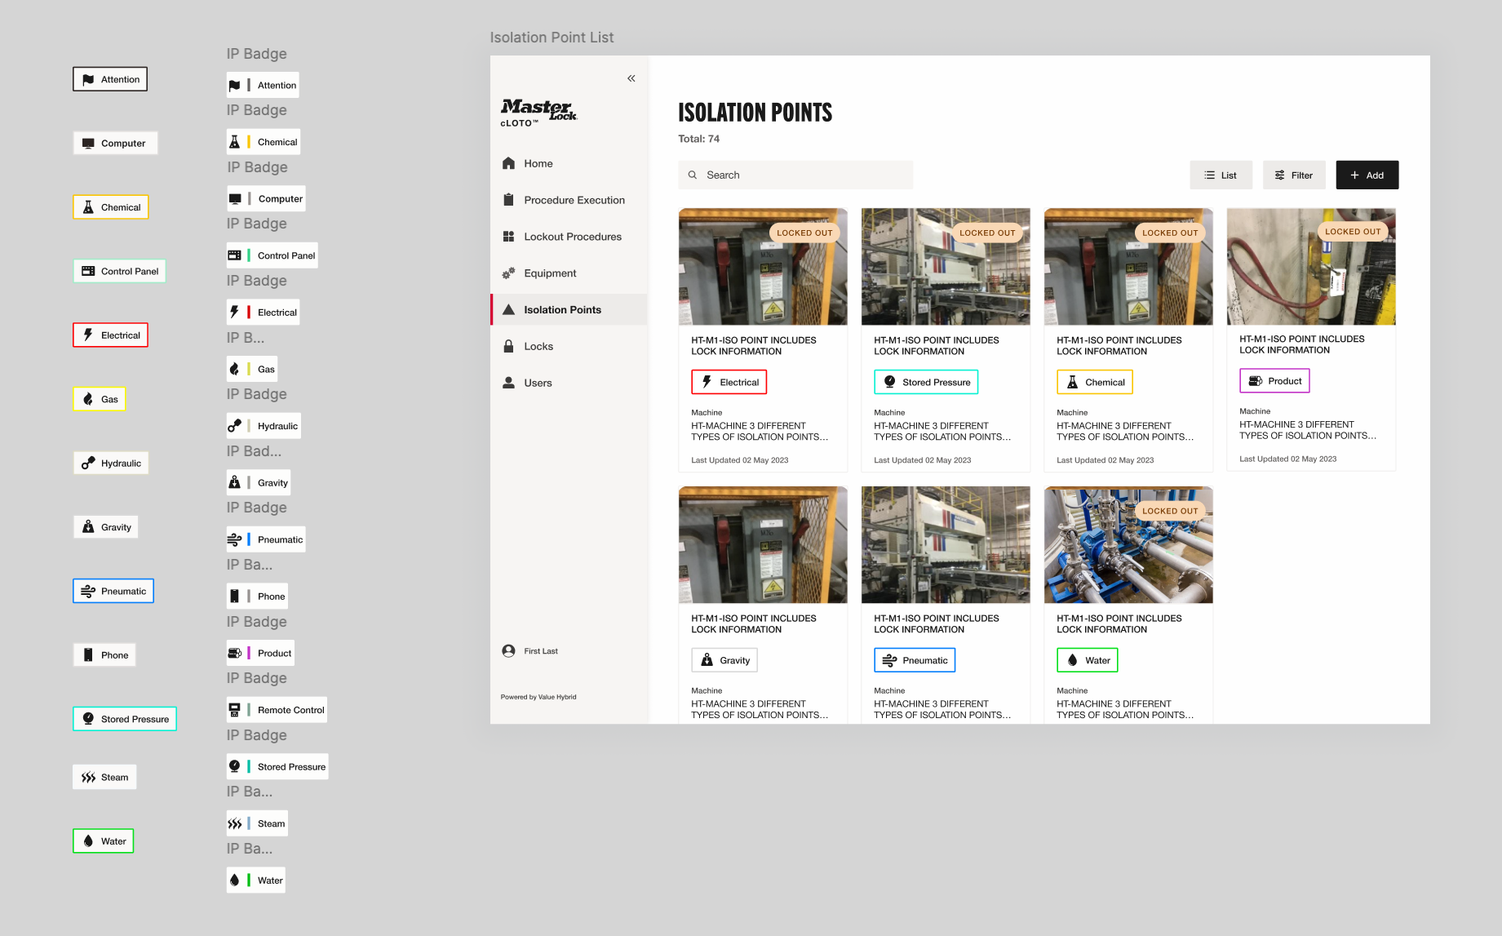Click the Search input field

795,175
